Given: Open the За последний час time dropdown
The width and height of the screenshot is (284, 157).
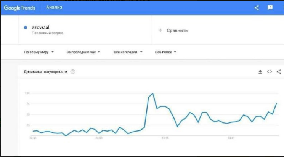Looking at the screenshot, I should click(x=83, y=52).
